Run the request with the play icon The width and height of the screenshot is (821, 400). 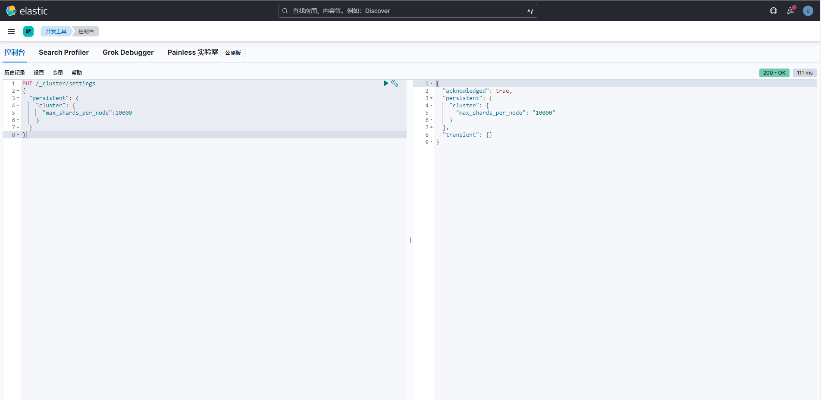(x=386, y=83)
